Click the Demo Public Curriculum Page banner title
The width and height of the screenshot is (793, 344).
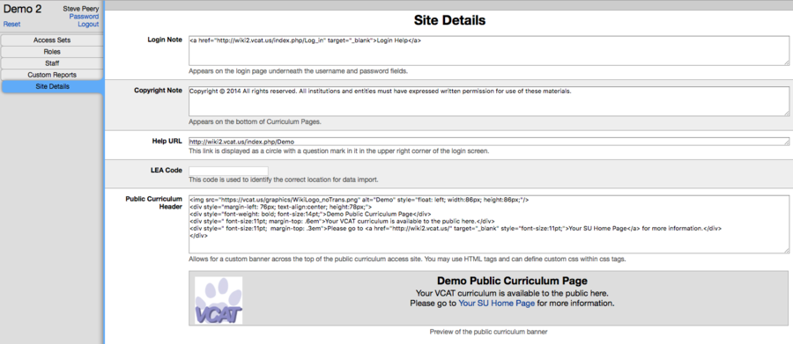coord(512,281)
